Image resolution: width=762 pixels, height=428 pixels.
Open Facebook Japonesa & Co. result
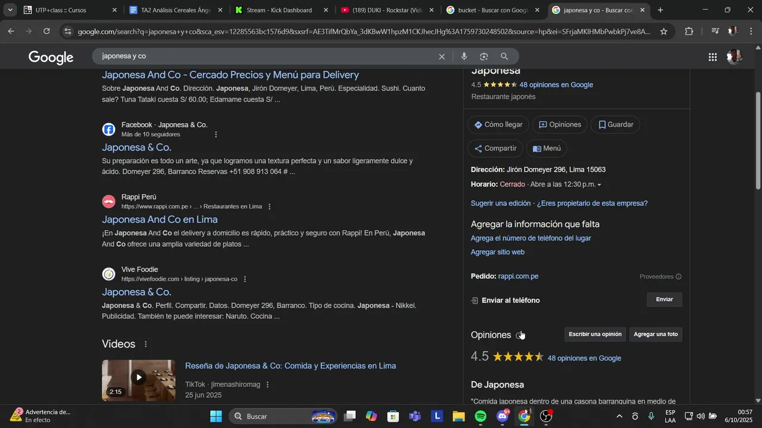pyautogui.click(x=136, y=147)
